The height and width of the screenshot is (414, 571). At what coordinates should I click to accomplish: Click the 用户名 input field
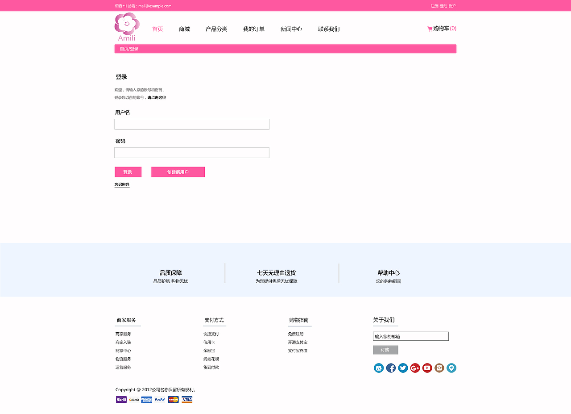[x=192, y=124]
